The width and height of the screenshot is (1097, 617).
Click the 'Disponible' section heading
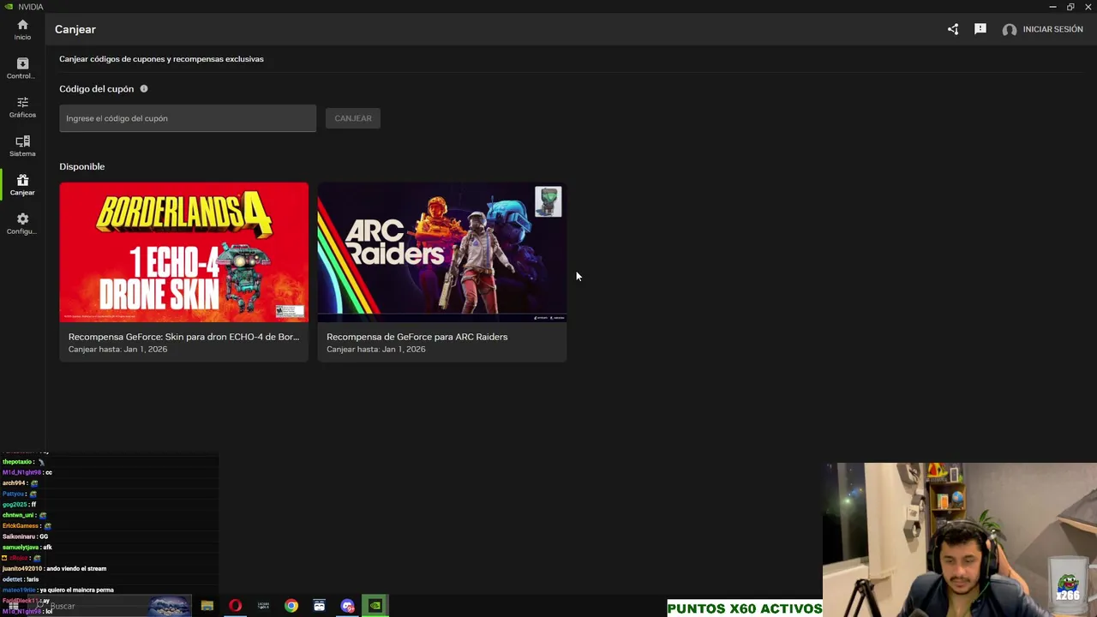[82, 166]
